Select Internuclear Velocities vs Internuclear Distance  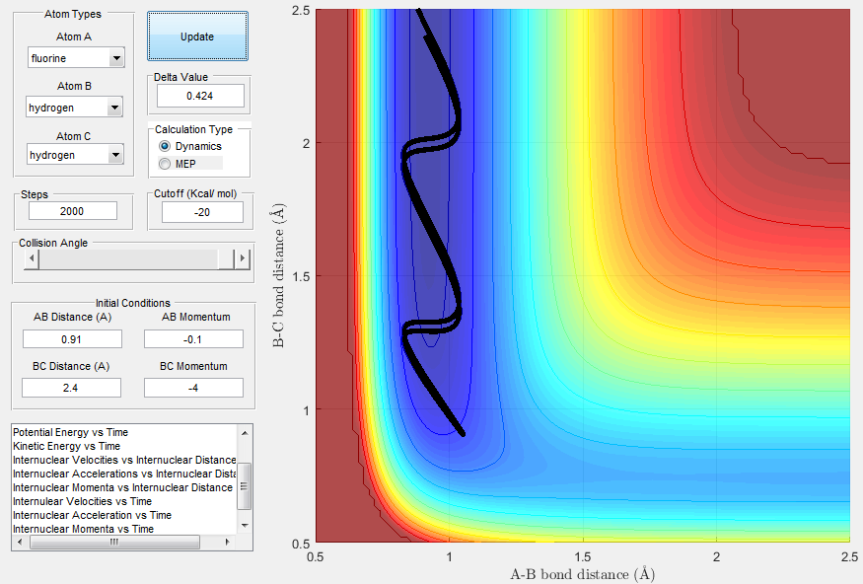[x=124, y=460]
